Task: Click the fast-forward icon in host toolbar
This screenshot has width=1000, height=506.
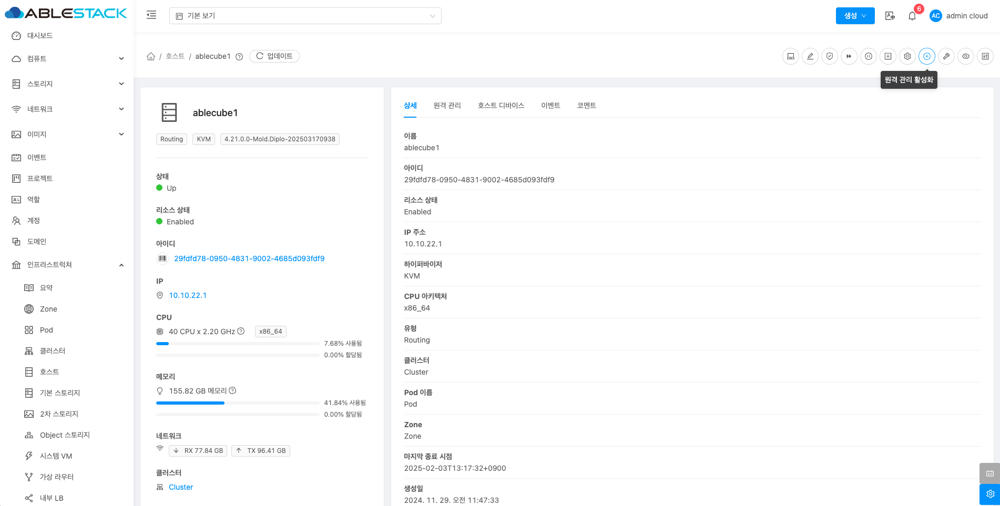Action: (x=849, y=56)
